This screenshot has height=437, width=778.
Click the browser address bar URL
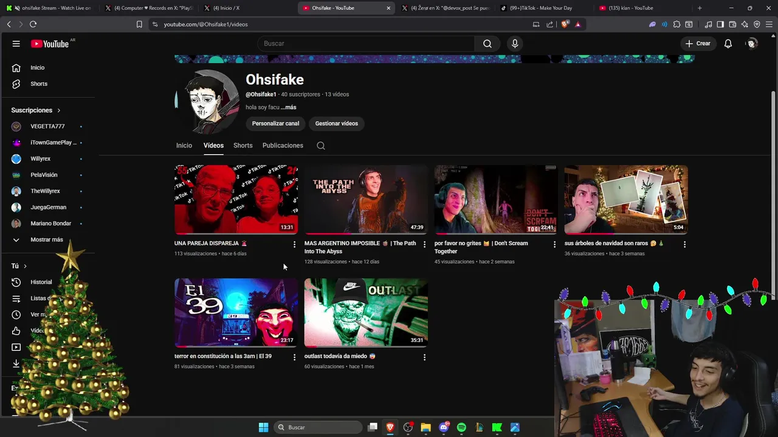click(205, 24)
